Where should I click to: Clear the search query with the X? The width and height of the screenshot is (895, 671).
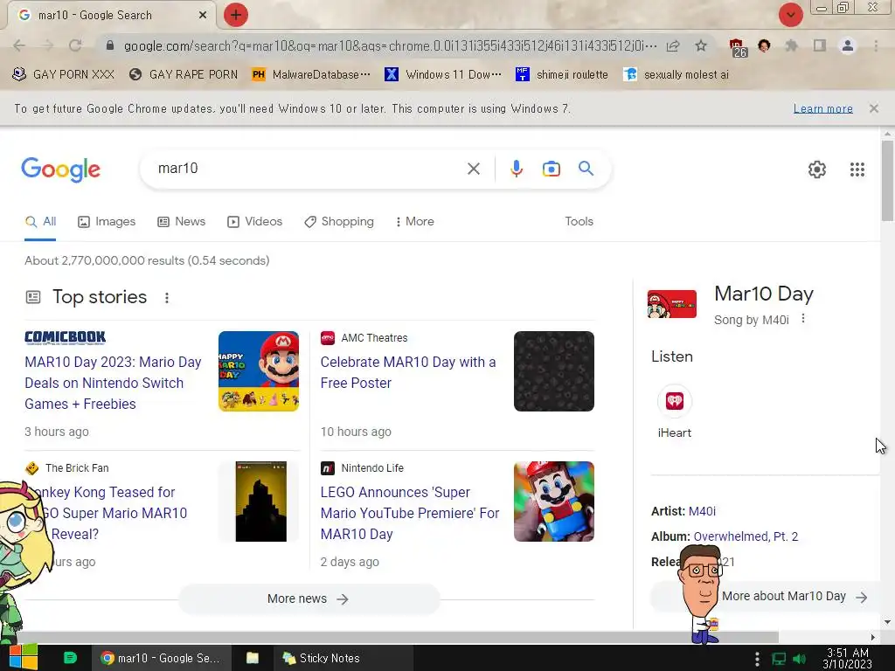(473, 169)
